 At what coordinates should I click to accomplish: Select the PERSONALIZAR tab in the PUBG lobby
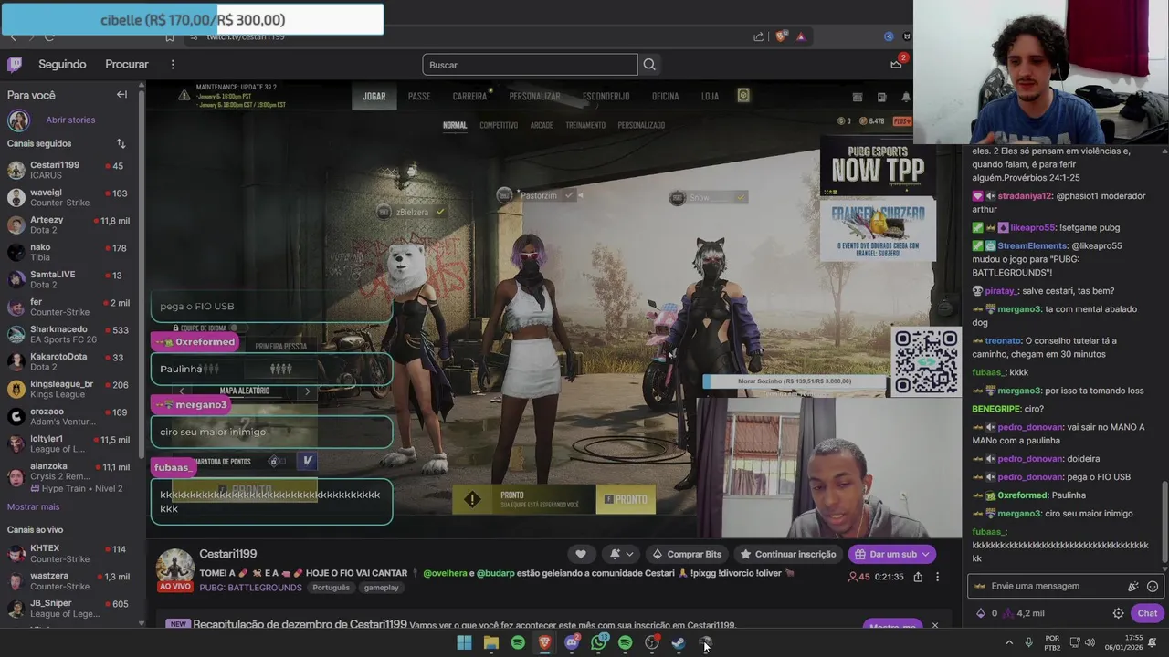point(534,96)
